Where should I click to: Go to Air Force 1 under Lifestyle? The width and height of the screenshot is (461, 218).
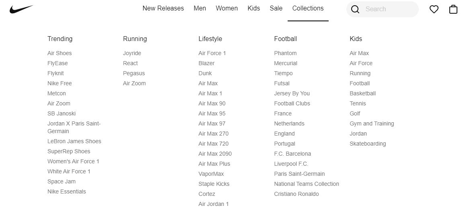[x=212, y=53]
